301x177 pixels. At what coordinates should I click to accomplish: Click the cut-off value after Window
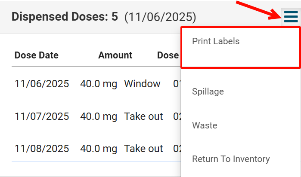(x=177, y=84)
